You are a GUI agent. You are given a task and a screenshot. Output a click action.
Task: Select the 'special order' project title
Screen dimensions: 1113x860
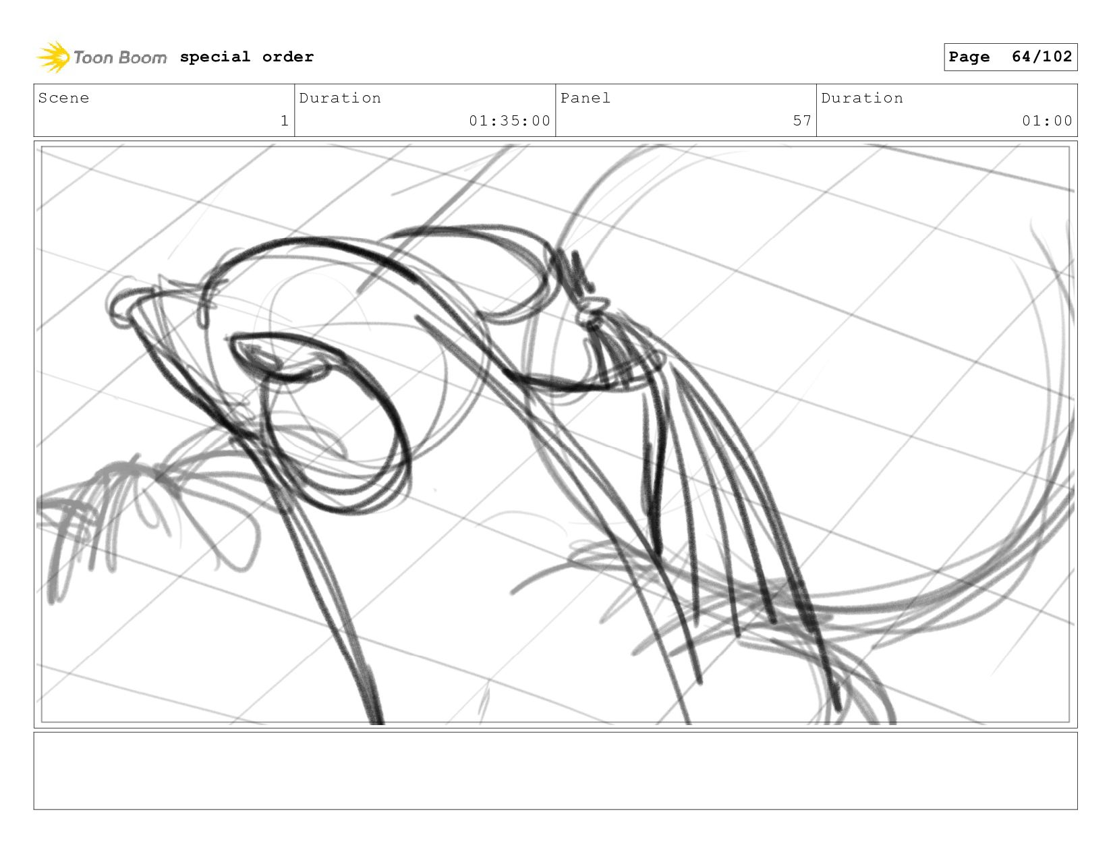[247, 57]
